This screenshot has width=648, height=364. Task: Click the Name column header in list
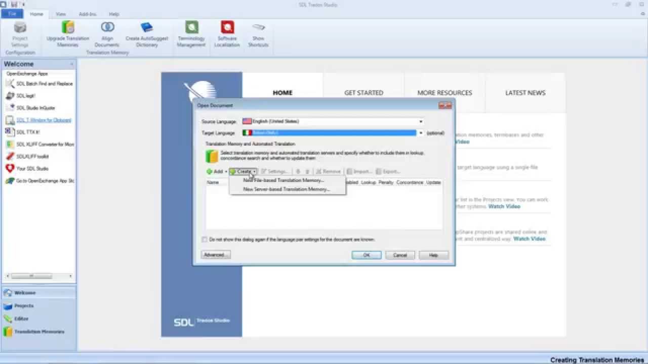tap(213, 183)
